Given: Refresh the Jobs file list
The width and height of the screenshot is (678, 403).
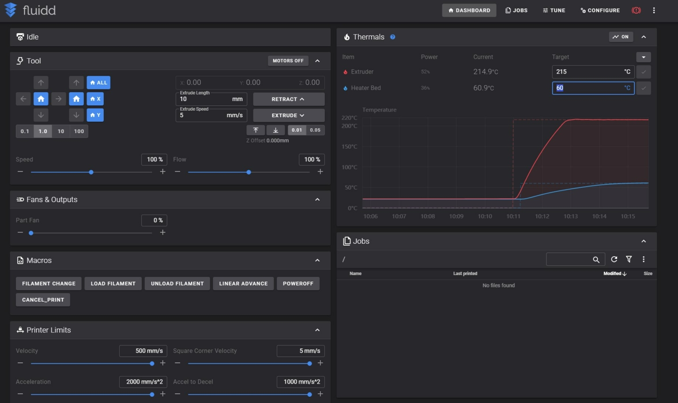Looking at the screenshot, I should click(614, 259).
